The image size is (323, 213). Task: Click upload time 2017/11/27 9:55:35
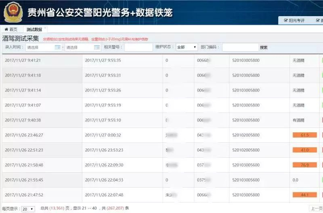click(103, 60)
